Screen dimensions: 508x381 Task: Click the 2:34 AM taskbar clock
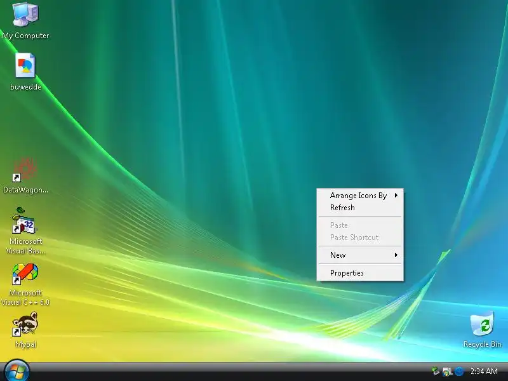pos(484,371)
